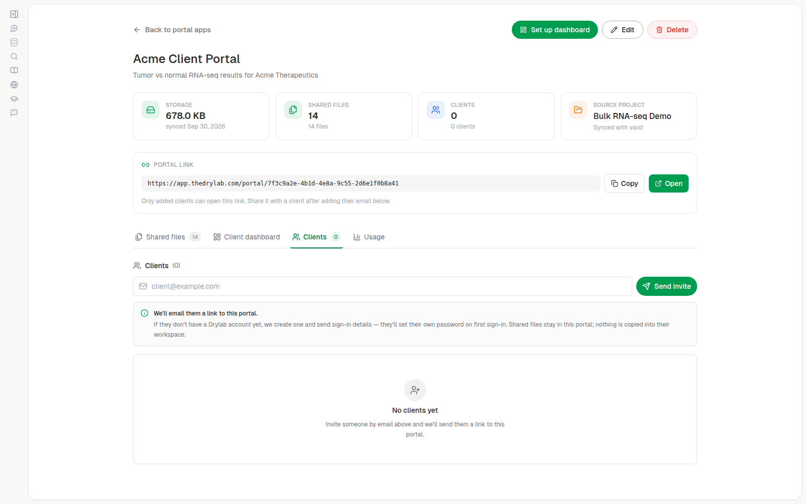This screenshot has width=806, height=504.
Task: Click the add-person icon above No clients yet
Action: (x=415, y=390)
